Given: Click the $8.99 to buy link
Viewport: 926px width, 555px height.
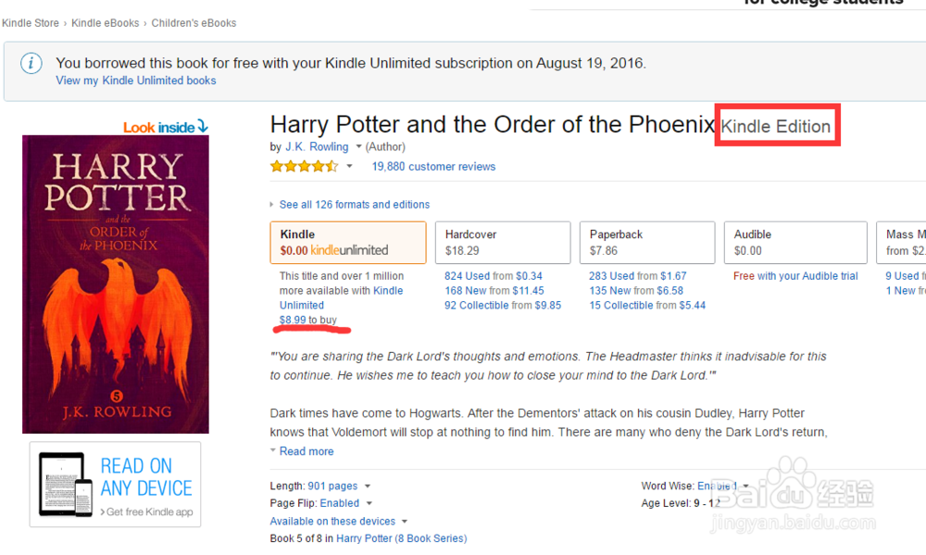Looking at the screenshot, I should (308, 320).
